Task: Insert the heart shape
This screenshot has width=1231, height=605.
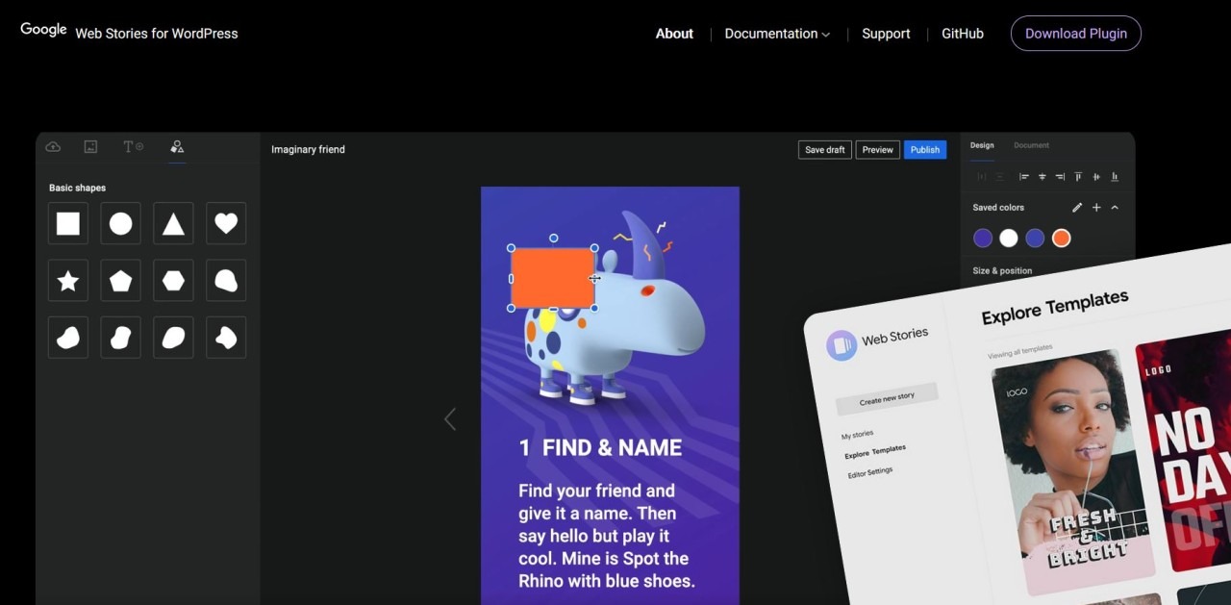Action: point(226,223)
